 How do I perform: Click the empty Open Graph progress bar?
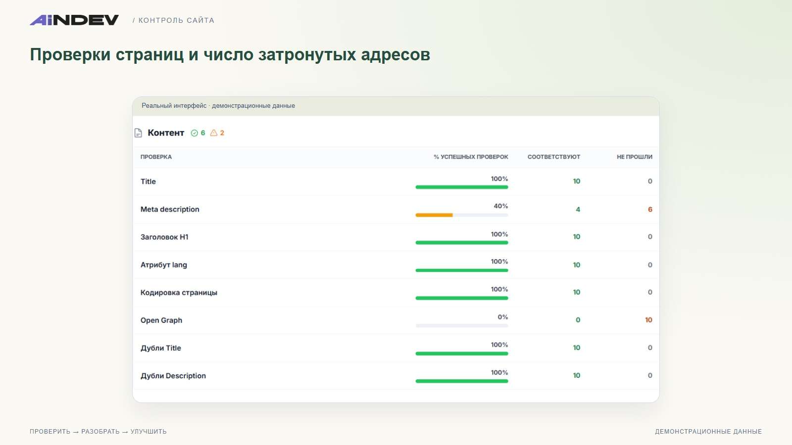[x=462, y=326]
